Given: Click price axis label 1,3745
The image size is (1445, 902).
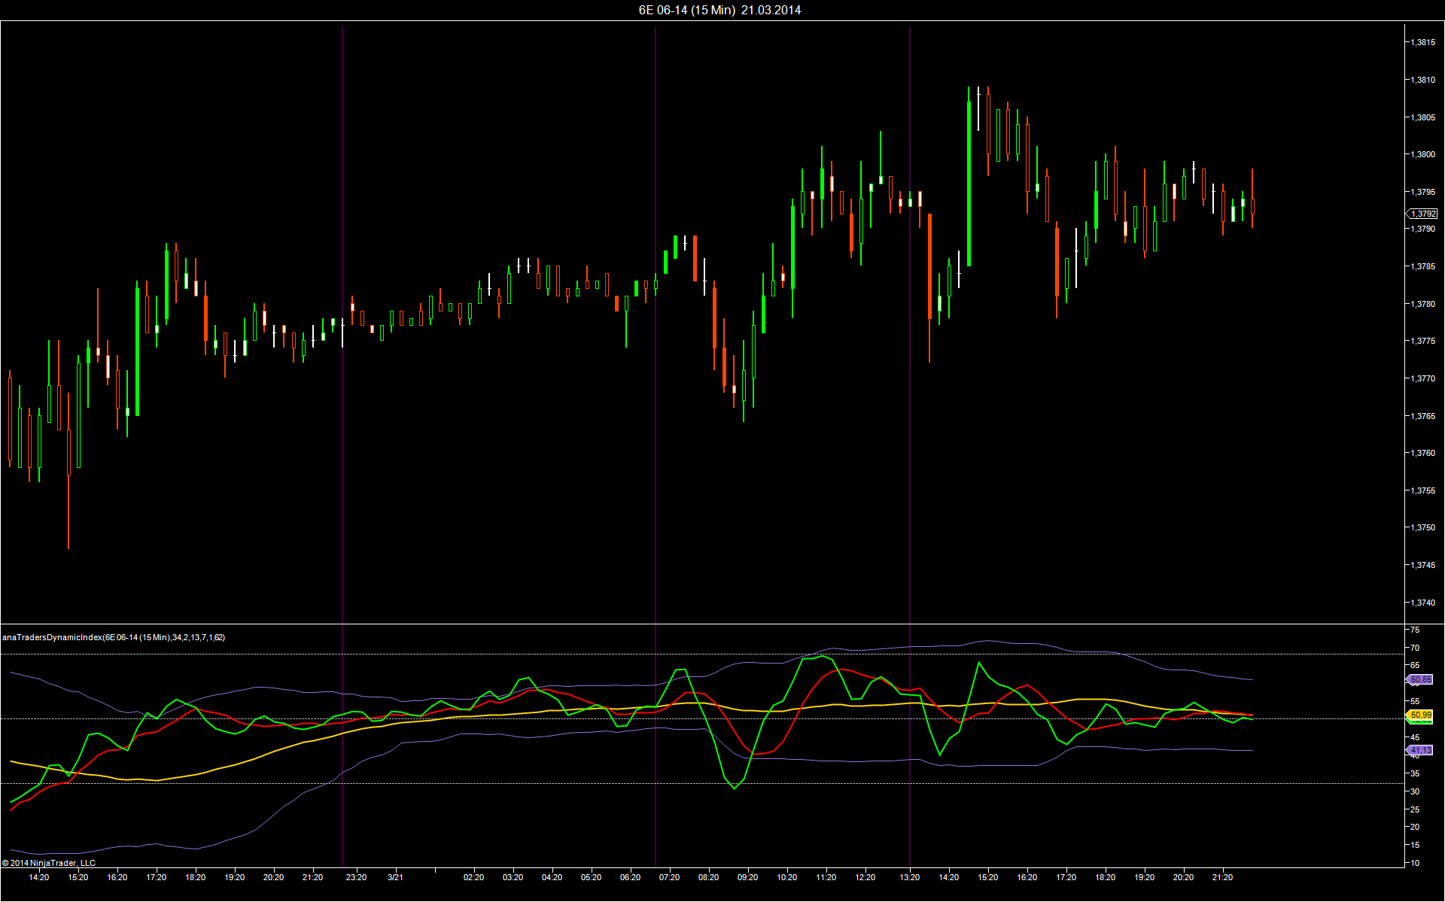Looking at the screenshot, I should [1422, 565].
